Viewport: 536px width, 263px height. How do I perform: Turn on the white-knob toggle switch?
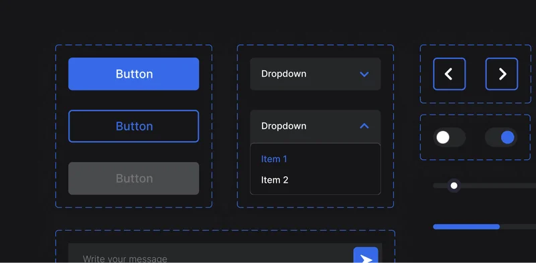click(449, 137)
